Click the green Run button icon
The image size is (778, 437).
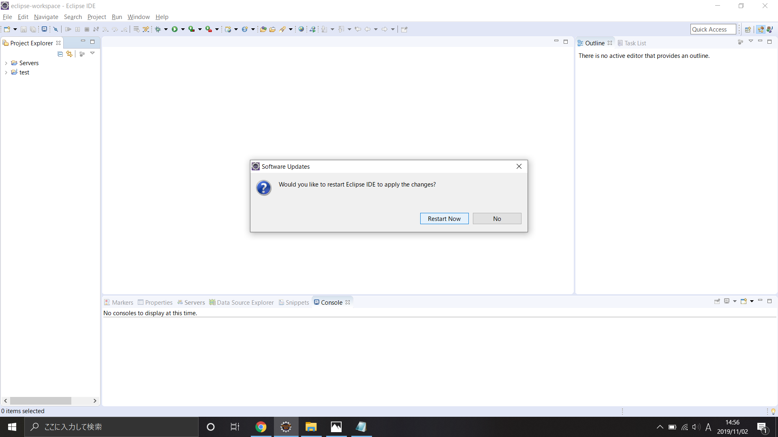[175, 29]
